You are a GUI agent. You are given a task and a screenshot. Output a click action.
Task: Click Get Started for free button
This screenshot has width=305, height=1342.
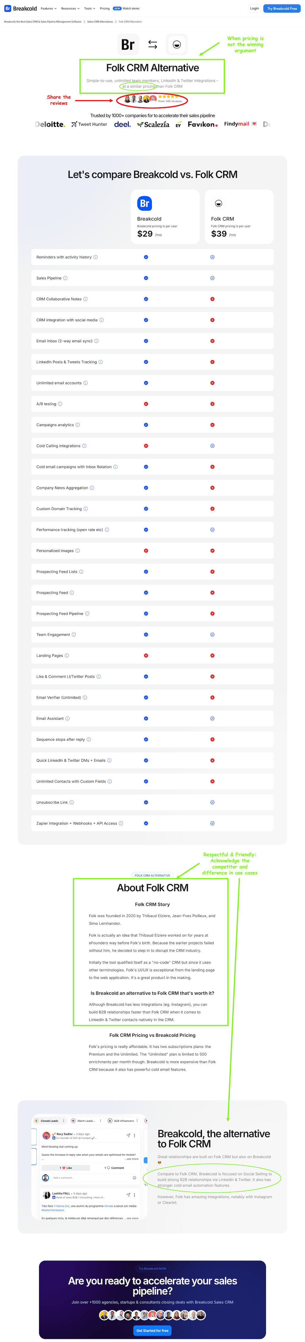click(x=152, y=1330)
